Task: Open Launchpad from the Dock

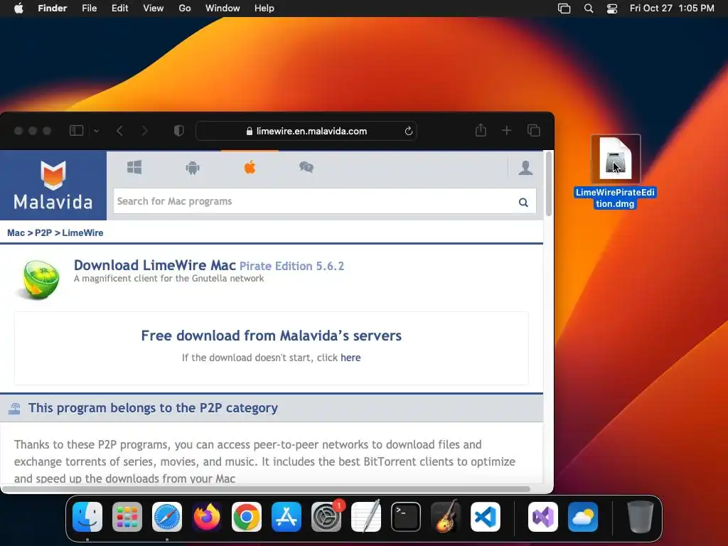Action: click(127, 517)
